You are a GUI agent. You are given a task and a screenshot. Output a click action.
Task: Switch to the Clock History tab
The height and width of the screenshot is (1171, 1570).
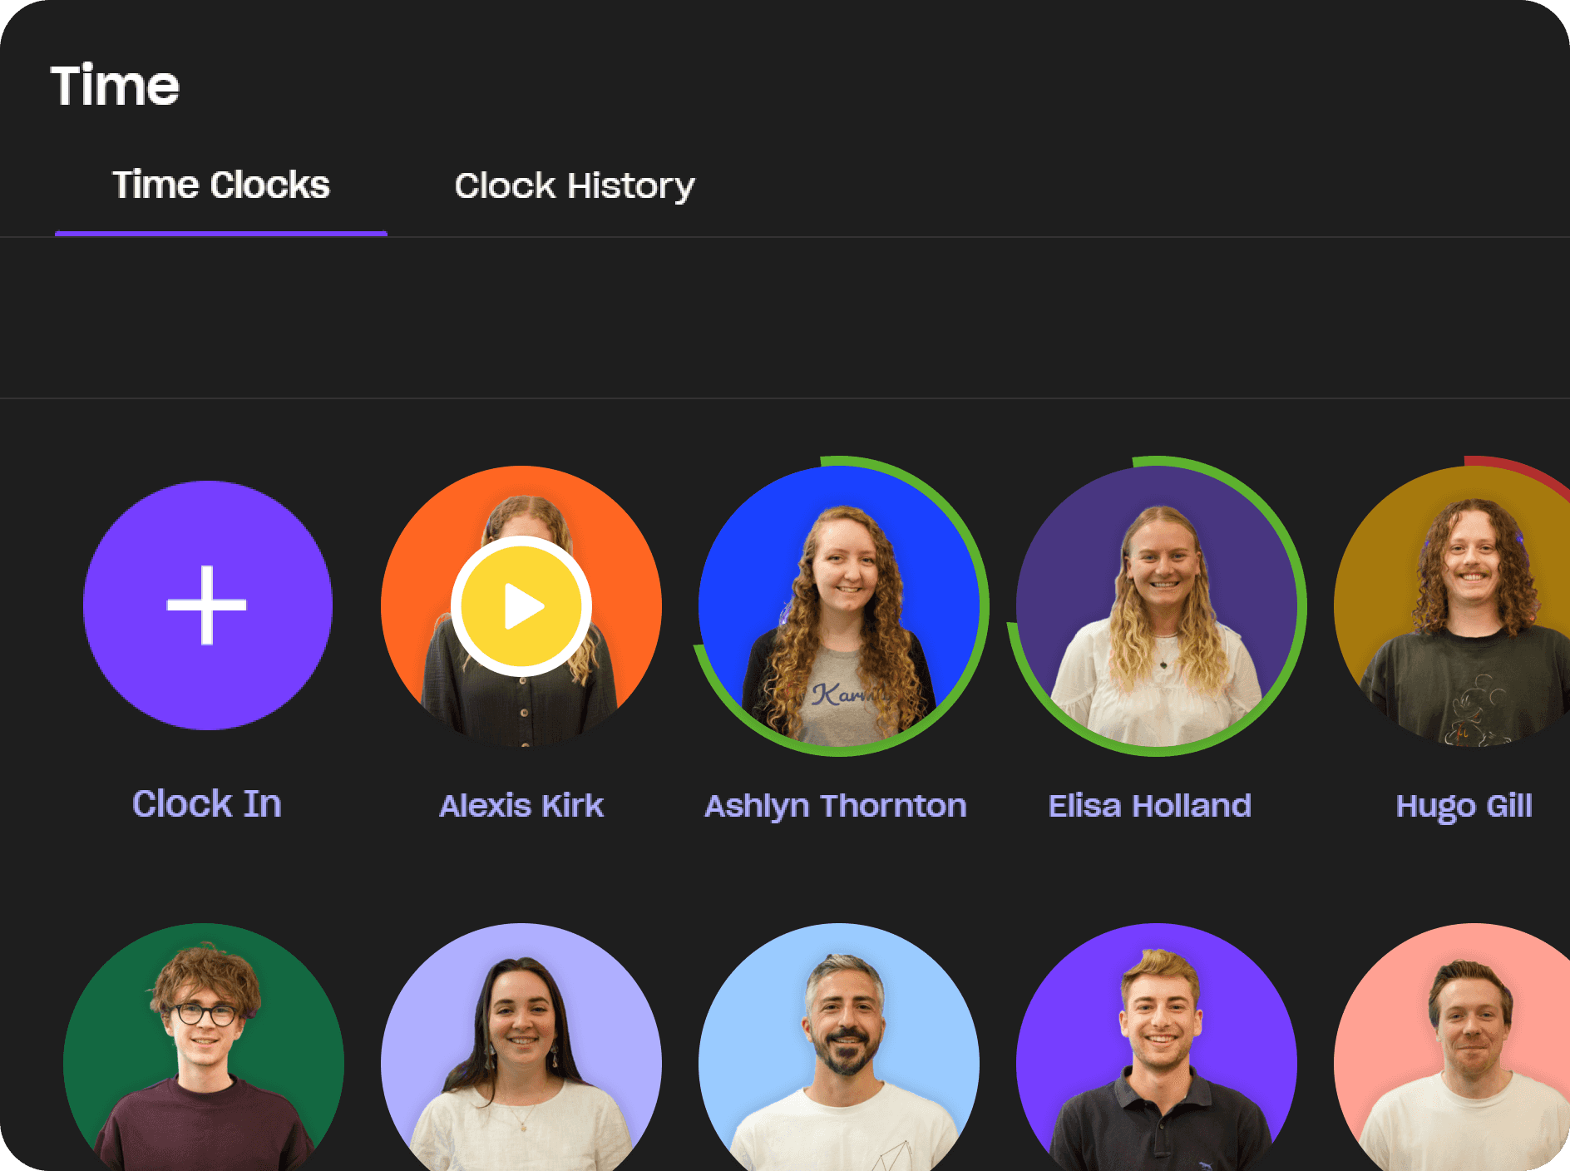click(575, 185)
